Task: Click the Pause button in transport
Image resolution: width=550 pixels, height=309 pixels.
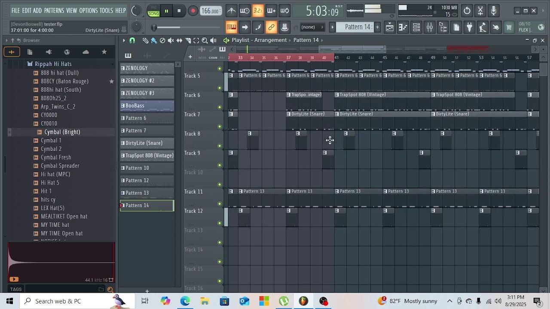Action: [x=166, y=11]
